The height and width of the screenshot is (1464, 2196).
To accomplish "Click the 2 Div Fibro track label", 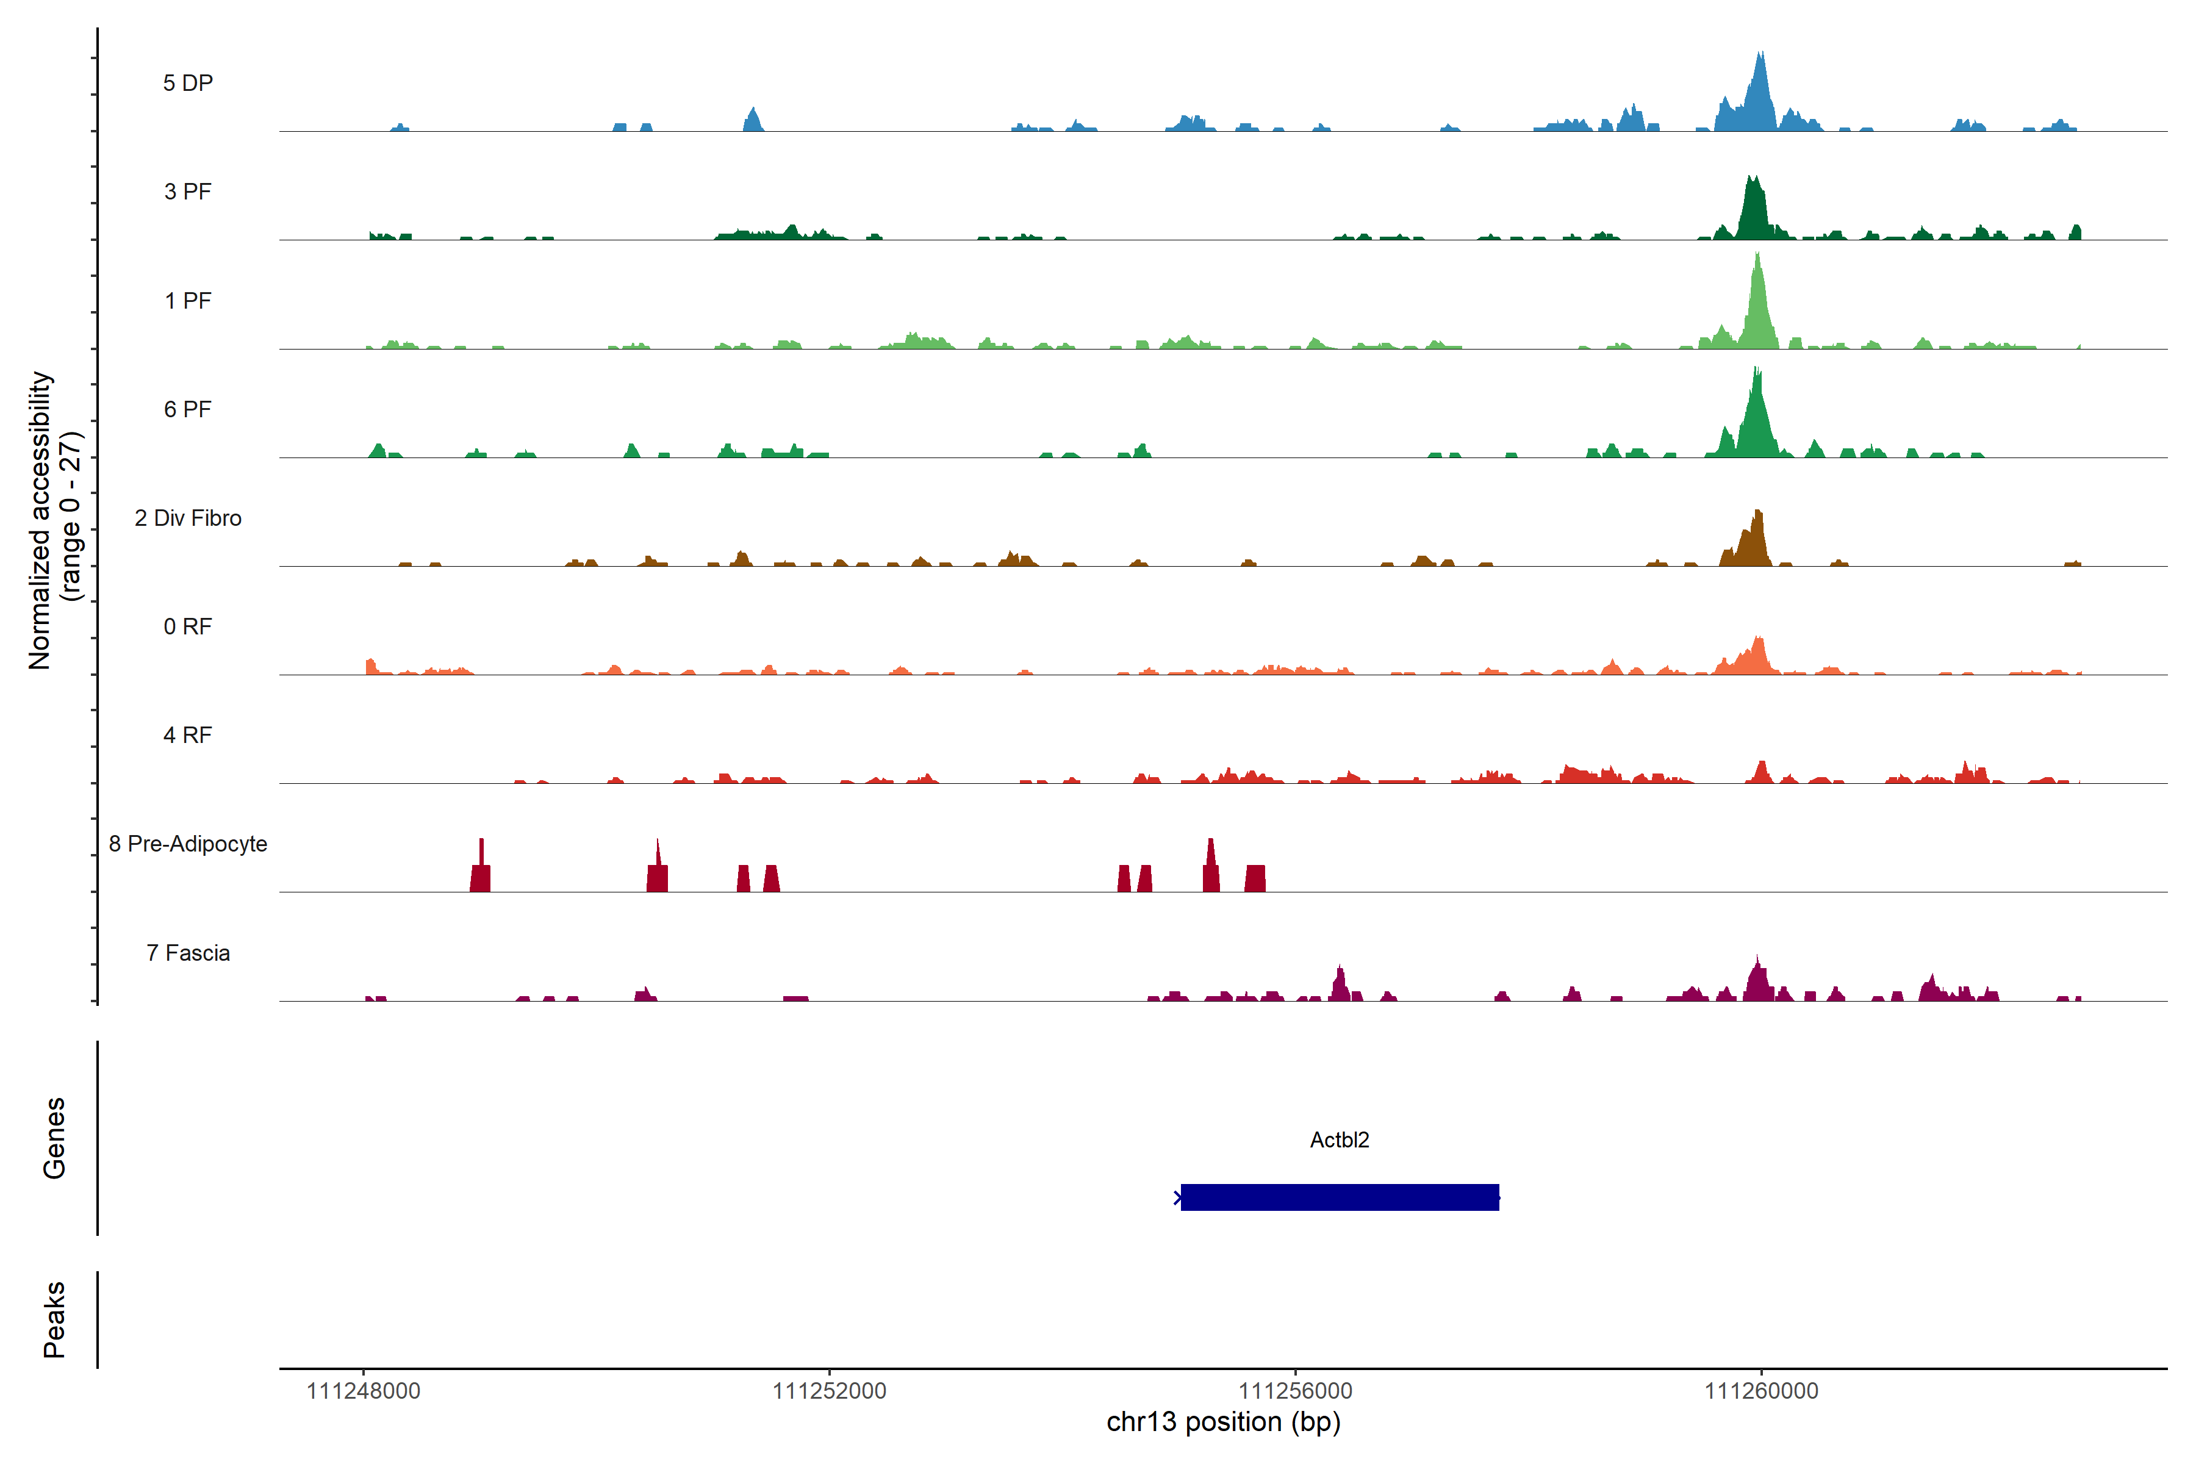I will 188,518.
